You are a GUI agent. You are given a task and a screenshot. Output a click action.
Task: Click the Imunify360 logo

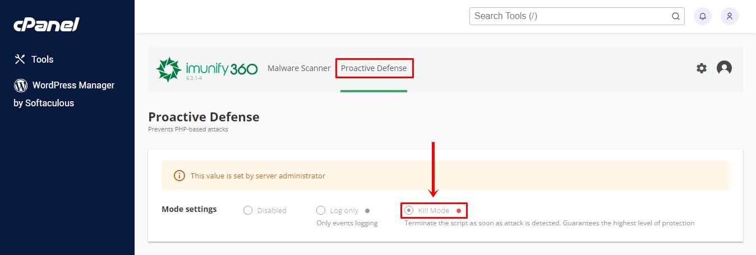[207, 69]
